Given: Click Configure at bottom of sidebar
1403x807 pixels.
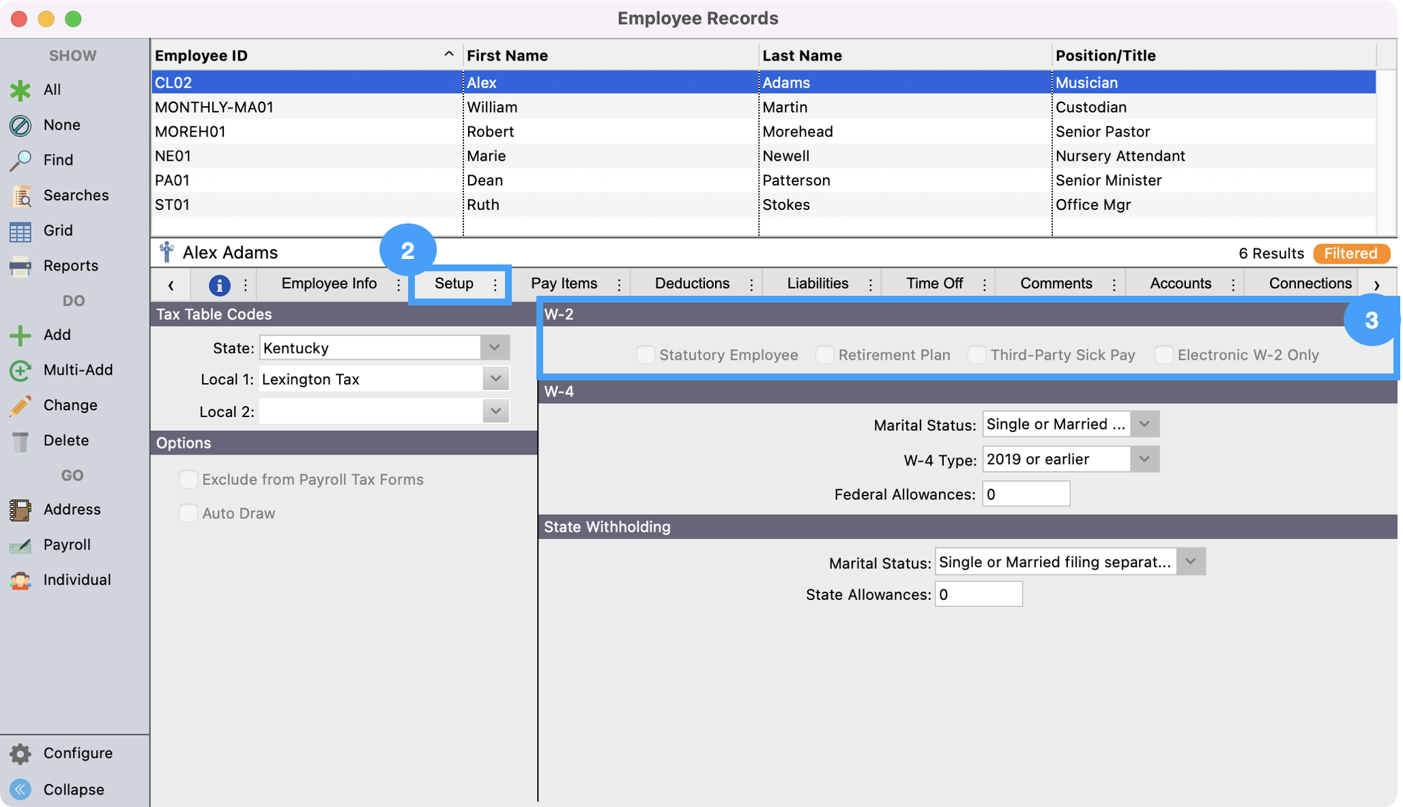Looking at the screenshot, I should 77,753.
